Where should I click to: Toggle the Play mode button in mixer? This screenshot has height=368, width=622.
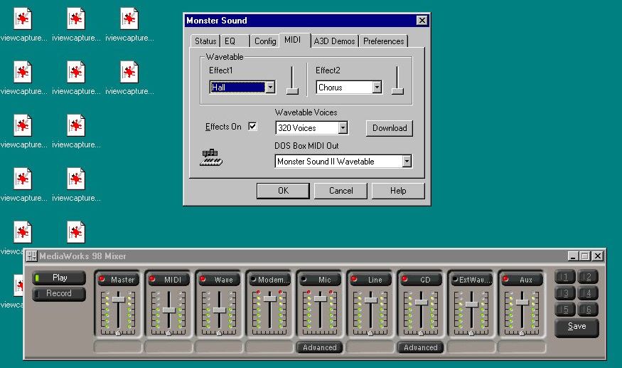(x=59, y=278)
